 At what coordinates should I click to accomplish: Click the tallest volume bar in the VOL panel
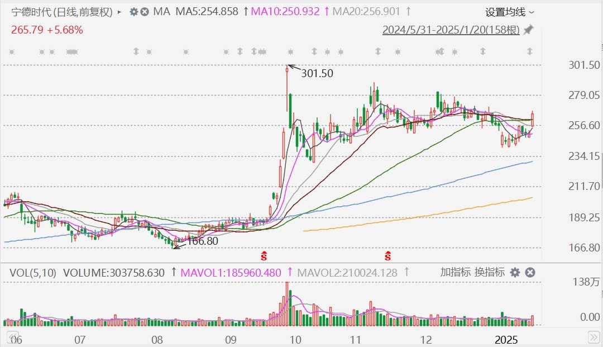(287, 303)
